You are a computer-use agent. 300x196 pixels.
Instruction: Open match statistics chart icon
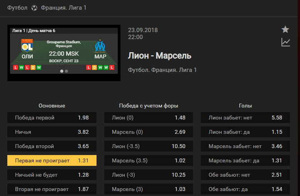pyautogui.click(x=286, y=42)
